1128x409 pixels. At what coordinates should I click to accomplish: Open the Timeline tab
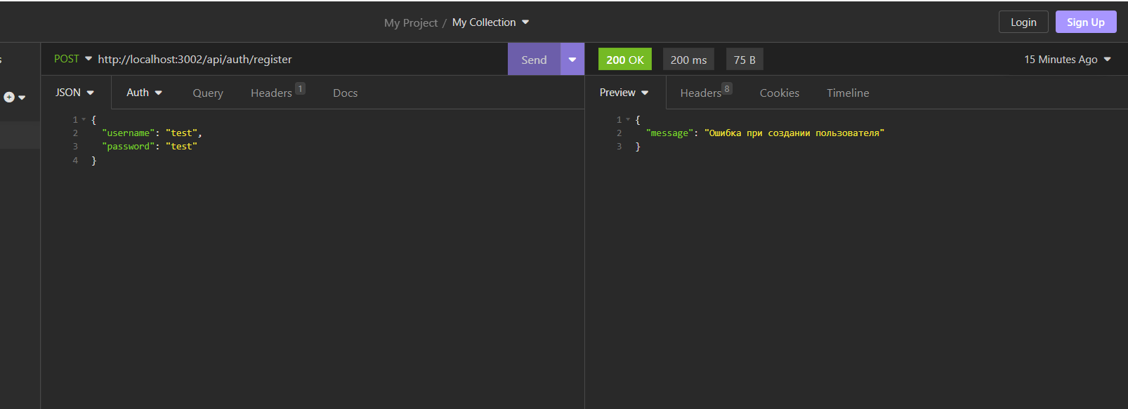point(848,93)
